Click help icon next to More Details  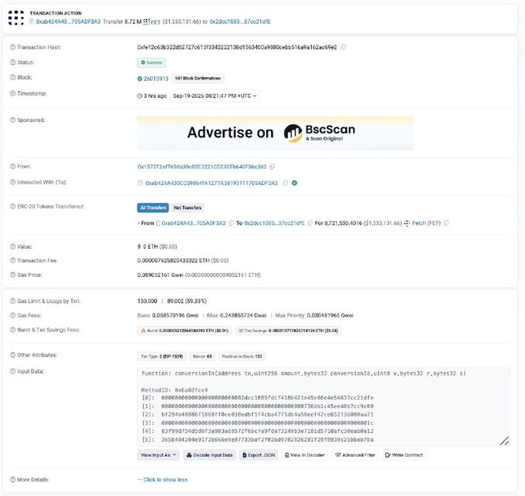click(x=12, y=480)
